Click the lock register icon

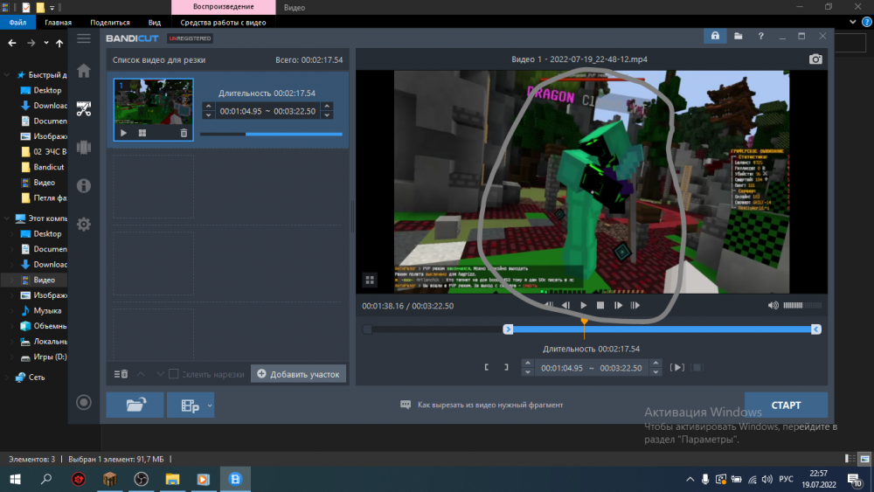(x=715, y=36)
